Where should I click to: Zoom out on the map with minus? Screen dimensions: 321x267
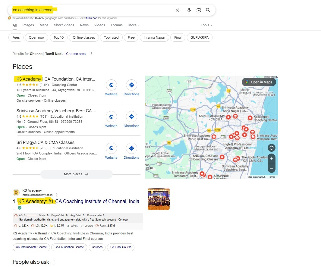272,168
